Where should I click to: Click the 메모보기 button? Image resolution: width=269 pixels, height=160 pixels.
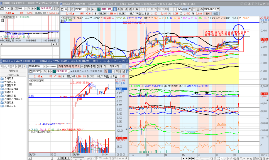click(x=114, y=67)
